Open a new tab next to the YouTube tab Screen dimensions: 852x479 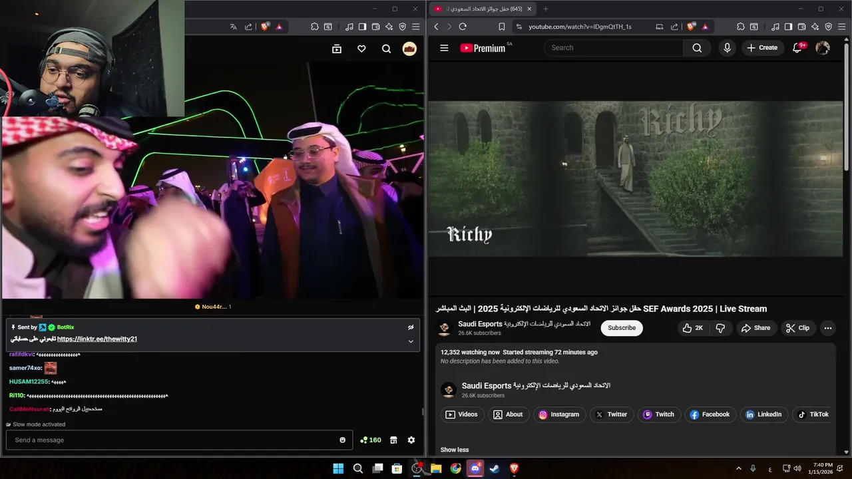click(546, 9)
